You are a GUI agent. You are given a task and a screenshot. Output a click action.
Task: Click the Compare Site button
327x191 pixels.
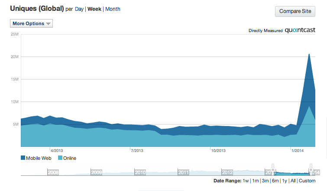tap(295, 11)
